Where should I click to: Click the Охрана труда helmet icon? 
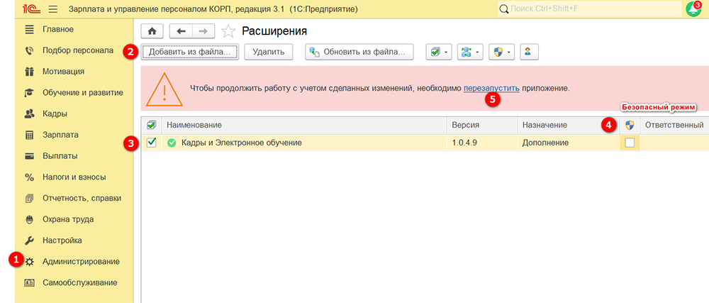(29, 219)
